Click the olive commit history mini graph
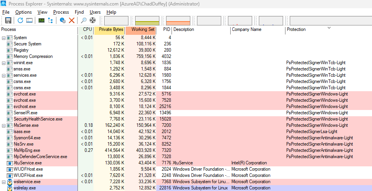This screenshot has width=372, height=191. (x=147, y=21)
